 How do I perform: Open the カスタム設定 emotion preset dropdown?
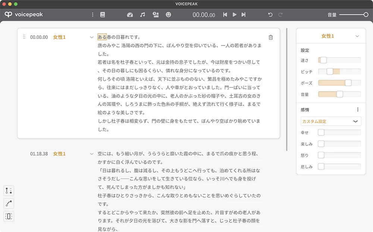(x=331, y=121)
